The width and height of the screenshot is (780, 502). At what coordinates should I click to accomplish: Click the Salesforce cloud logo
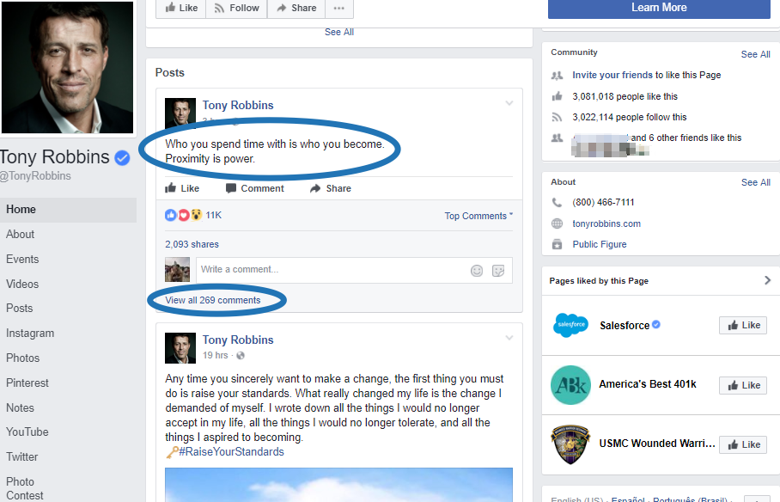(x=570, y=325)
